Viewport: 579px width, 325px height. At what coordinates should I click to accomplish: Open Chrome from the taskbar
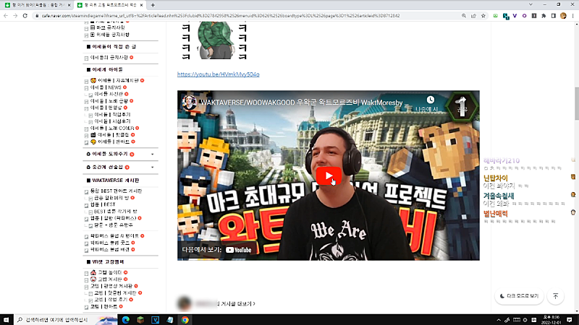pyautogui.click(x=185, y=319)
